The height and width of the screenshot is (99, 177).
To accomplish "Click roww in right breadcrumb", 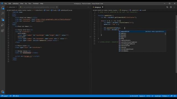I will tap(144, 10).
